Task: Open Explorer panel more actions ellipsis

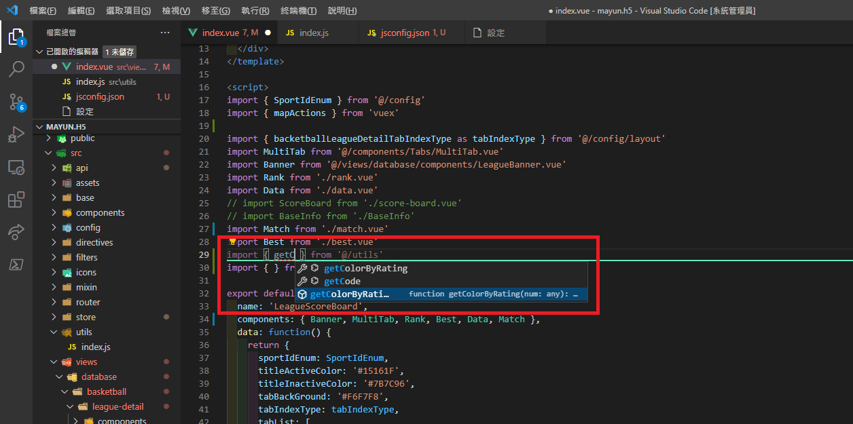Action: pos(165,33)
